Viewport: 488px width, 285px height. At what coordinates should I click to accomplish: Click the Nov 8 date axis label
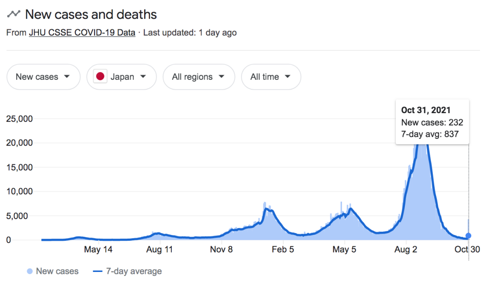[x=221, y=249]
